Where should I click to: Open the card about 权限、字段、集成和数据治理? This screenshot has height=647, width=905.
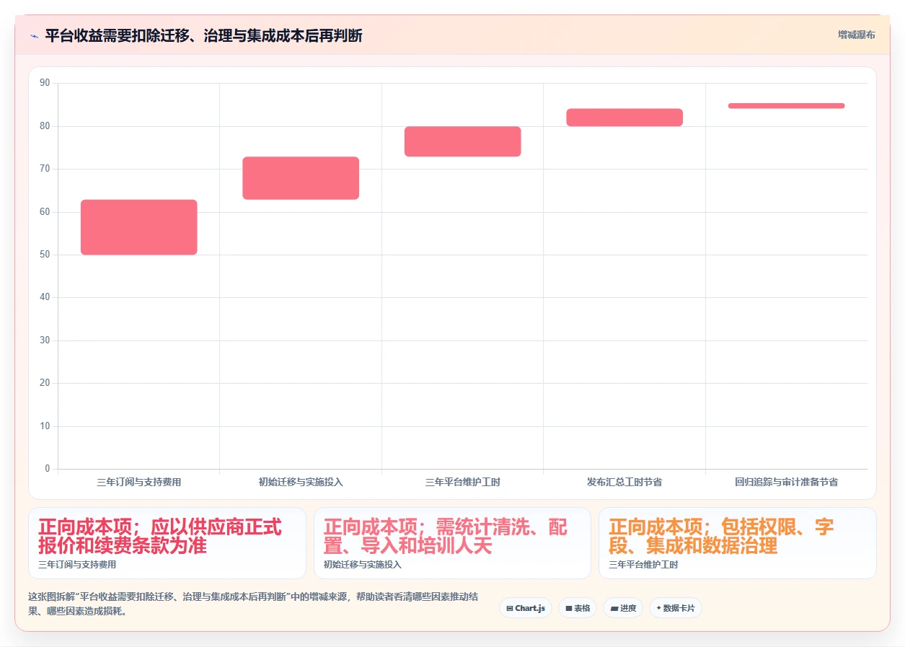(x=738, y=542)
